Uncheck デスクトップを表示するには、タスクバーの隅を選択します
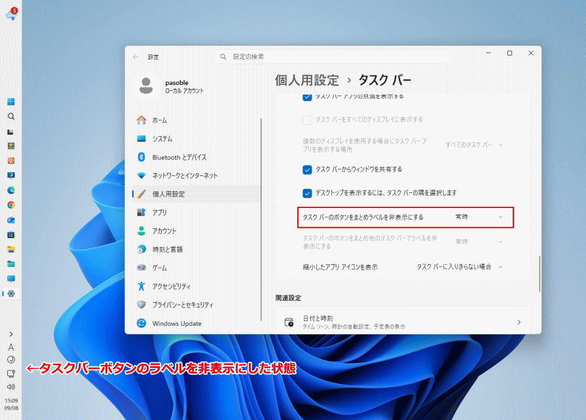 (307, 194)
